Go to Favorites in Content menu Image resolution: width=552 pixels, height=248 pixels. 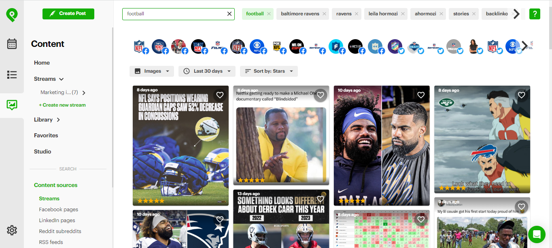coord(46,135)
